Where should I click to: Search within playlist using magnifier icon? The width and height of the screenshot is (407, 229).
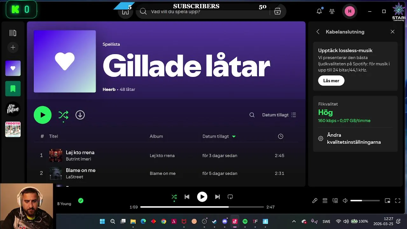point(252,115)
